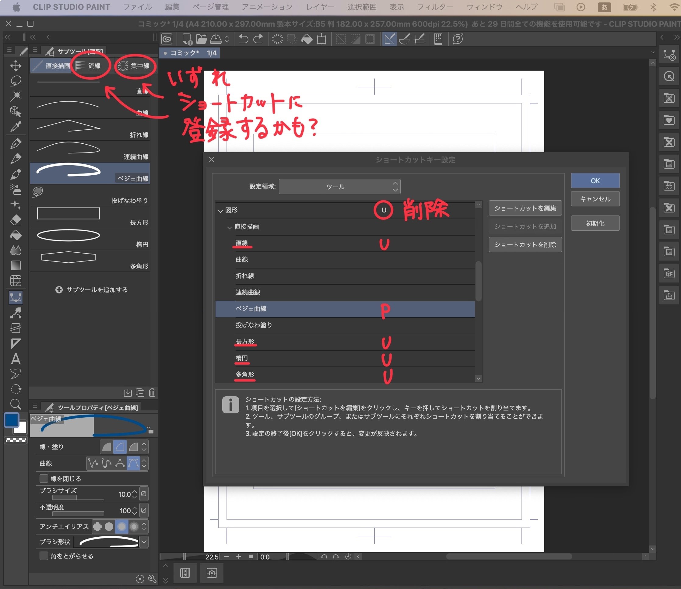681x589 pixels.
Task: Open CLIP STUDIO spiral icon in command bar
Action: 167,39
